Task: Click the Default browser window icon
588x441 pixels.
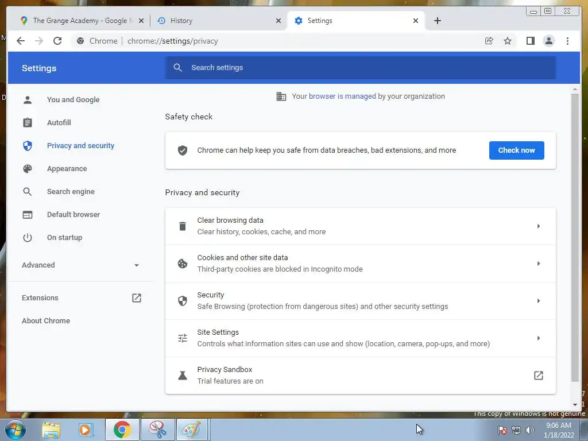Action: [28, 215]
